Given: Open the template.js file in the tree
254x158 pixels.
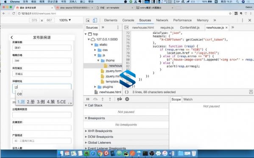Looking at the screenshot, I should pyautogui.click(x=111, y=81).
